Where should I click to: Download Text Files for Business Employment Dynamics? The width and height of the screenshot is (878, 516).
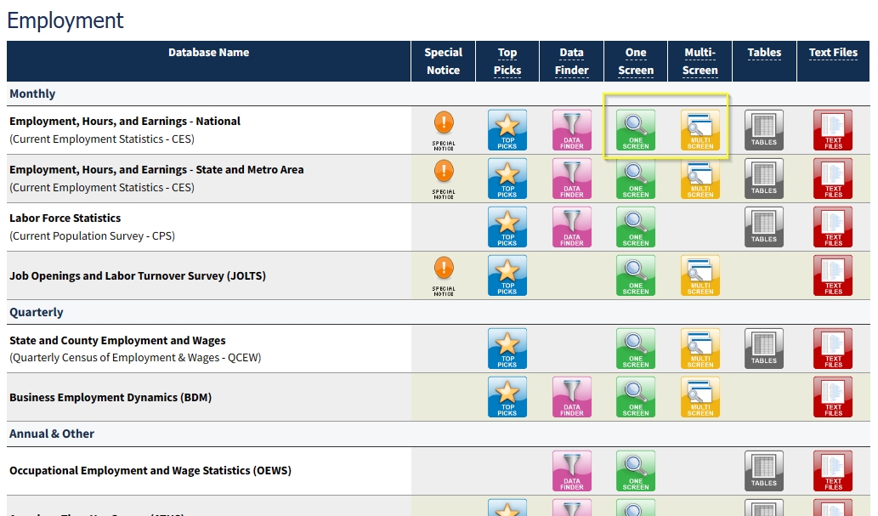pyautogui.click(x=833, y=397)
